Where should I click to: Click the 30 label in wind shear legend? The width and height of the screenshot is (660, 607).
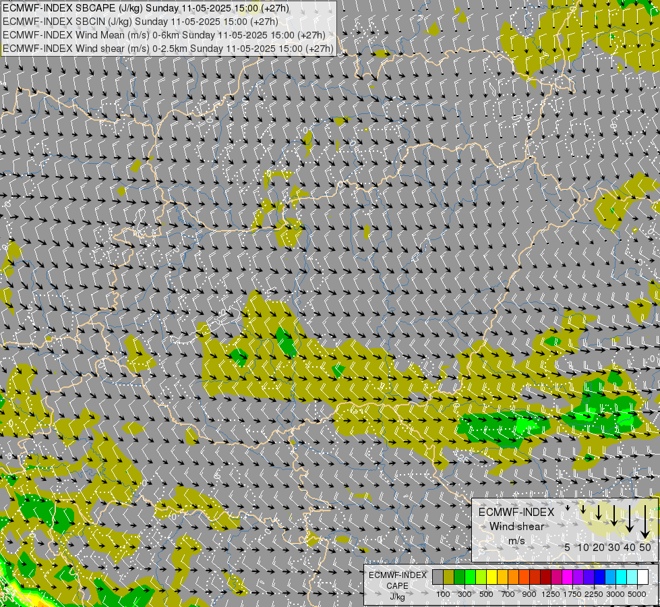point(614,547)
